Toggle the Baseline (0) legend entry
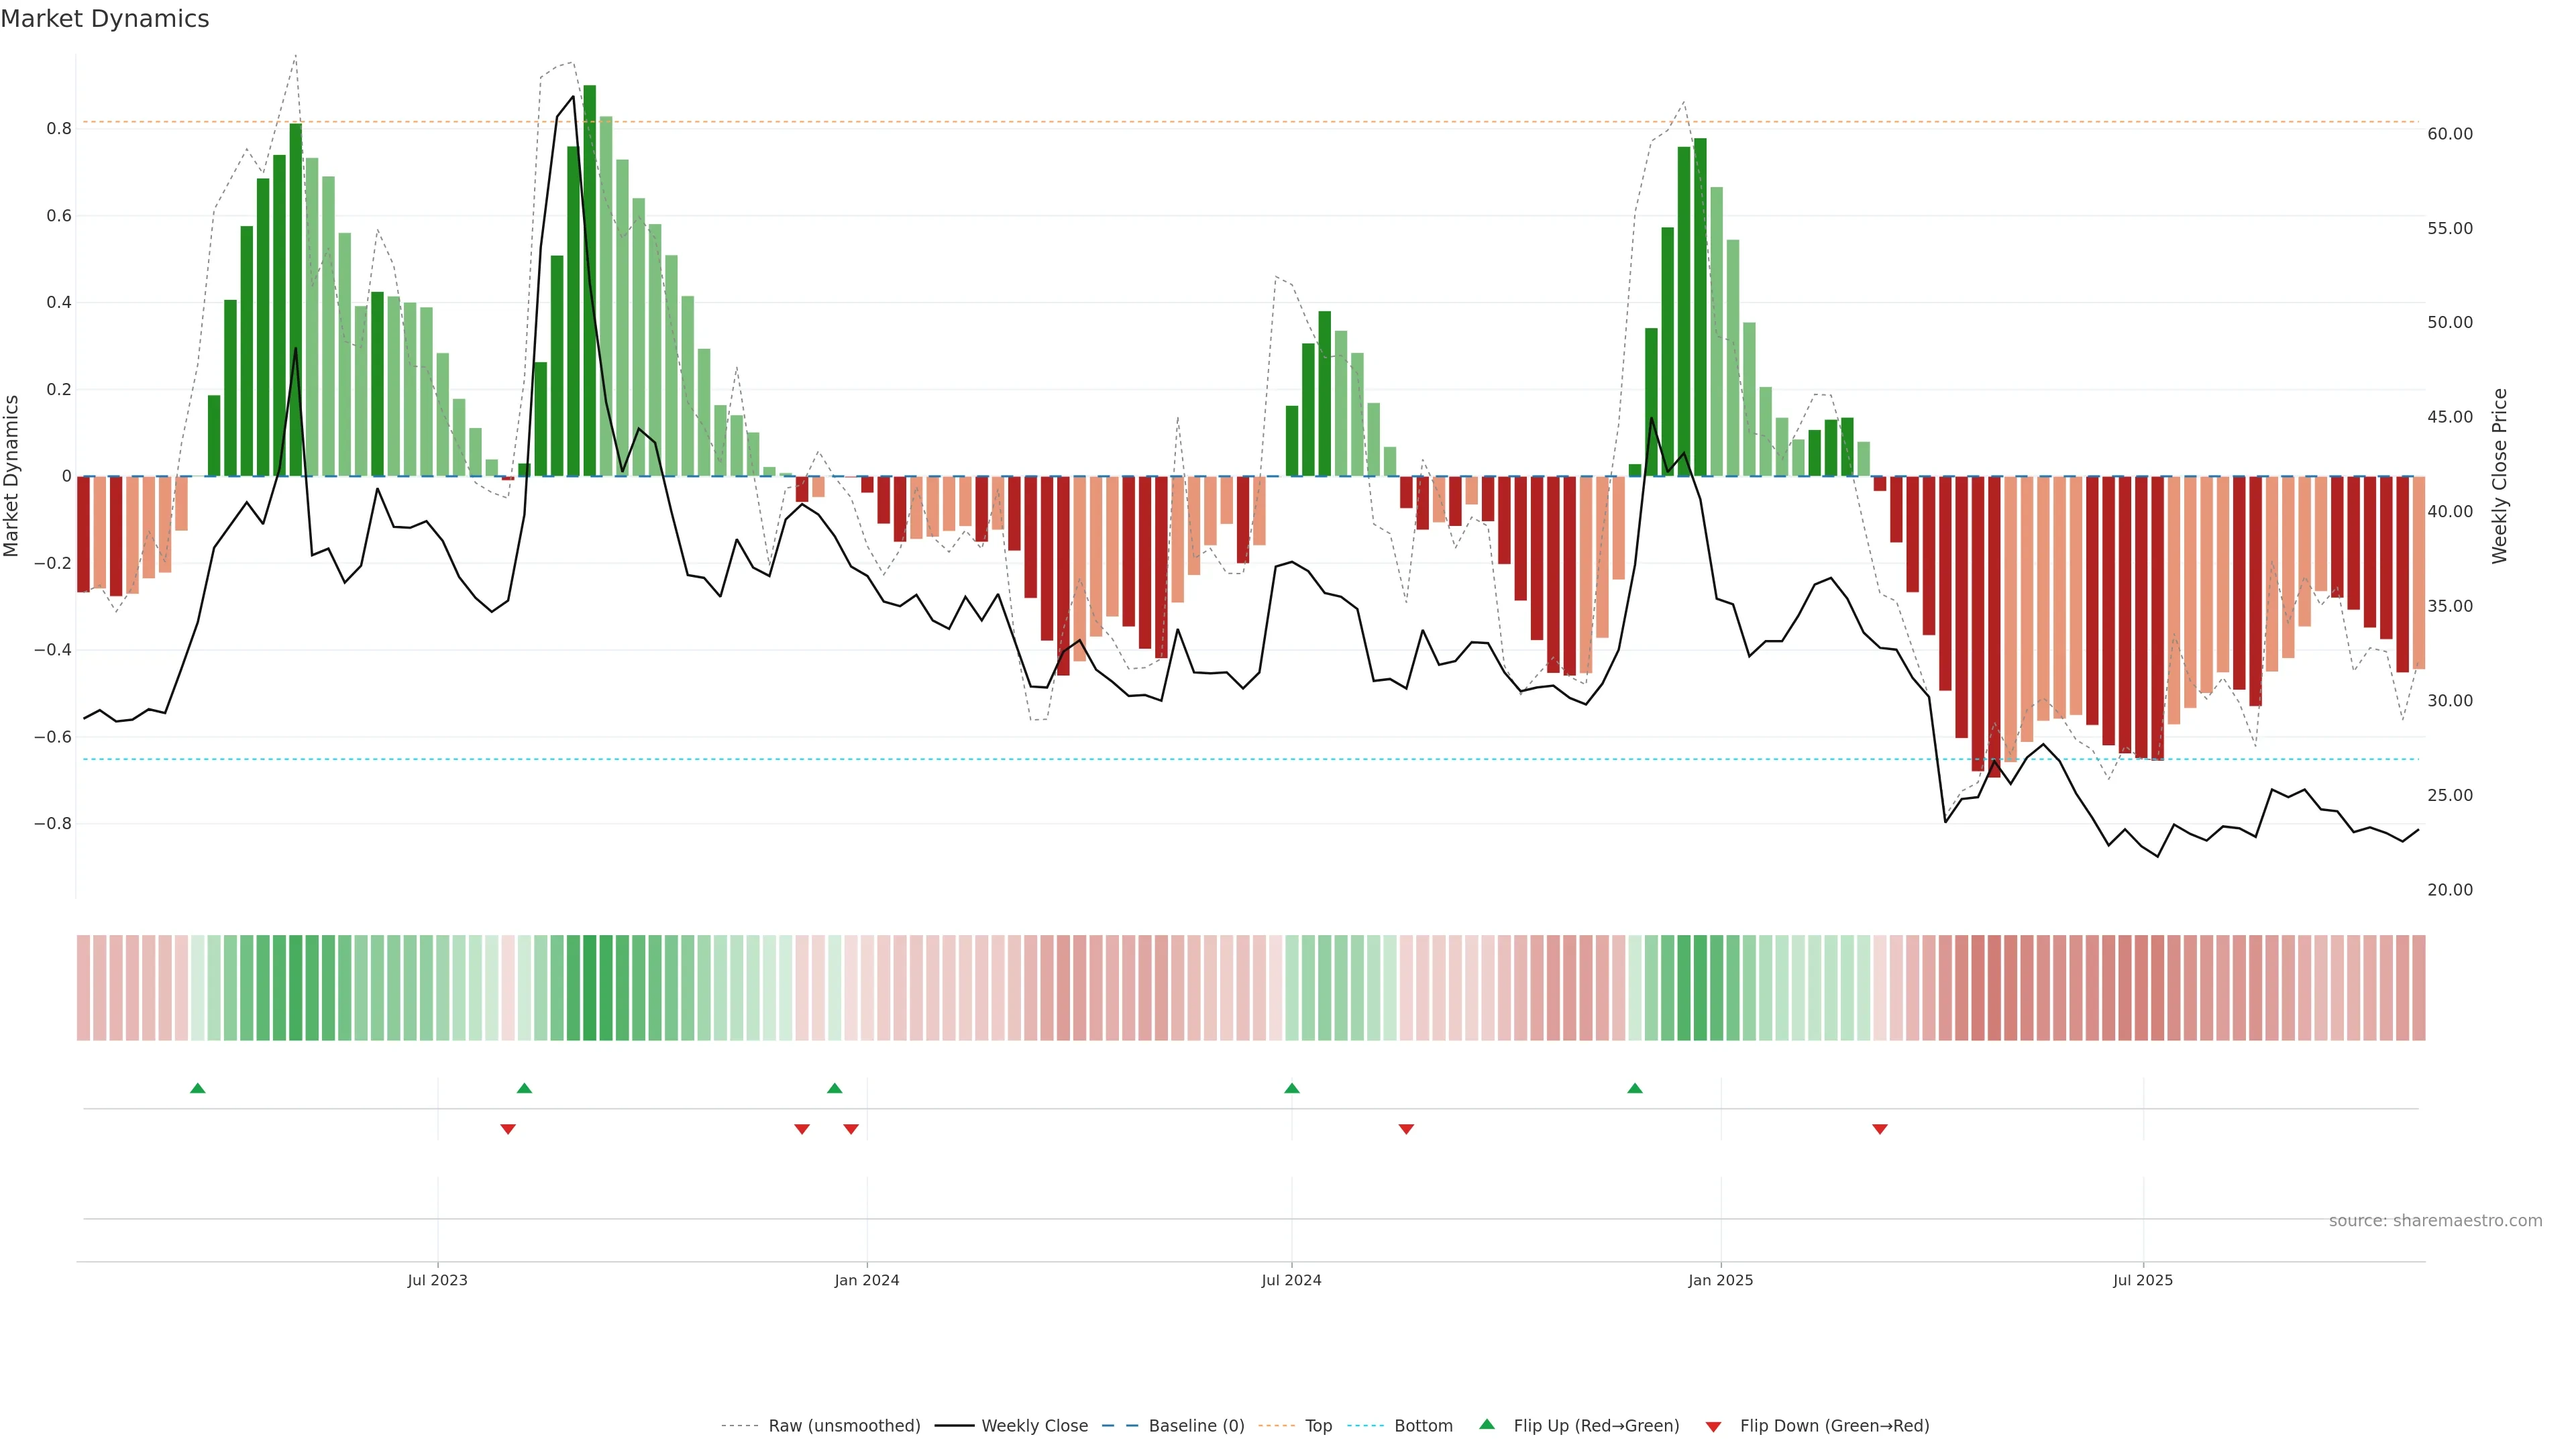2576x1449 pixels. (x=1196, y=1426)
